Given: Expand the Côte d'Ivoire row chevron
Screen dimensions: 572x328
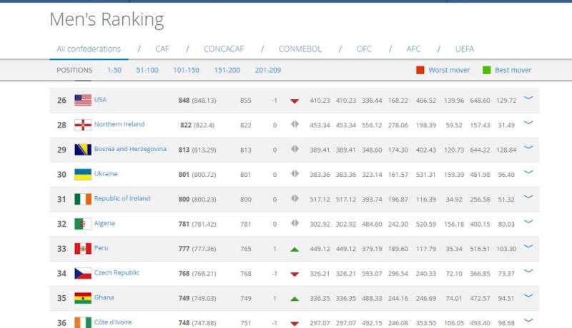Looking at the screenshot, I should 528,320.
